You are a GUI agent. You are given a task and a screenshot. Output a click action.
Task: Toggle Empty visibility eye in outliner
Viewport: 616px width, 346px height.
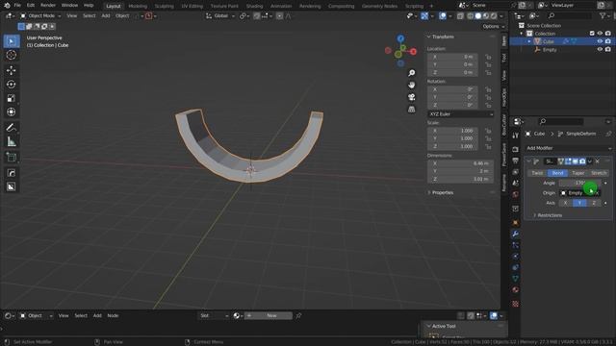pos(600,49)
